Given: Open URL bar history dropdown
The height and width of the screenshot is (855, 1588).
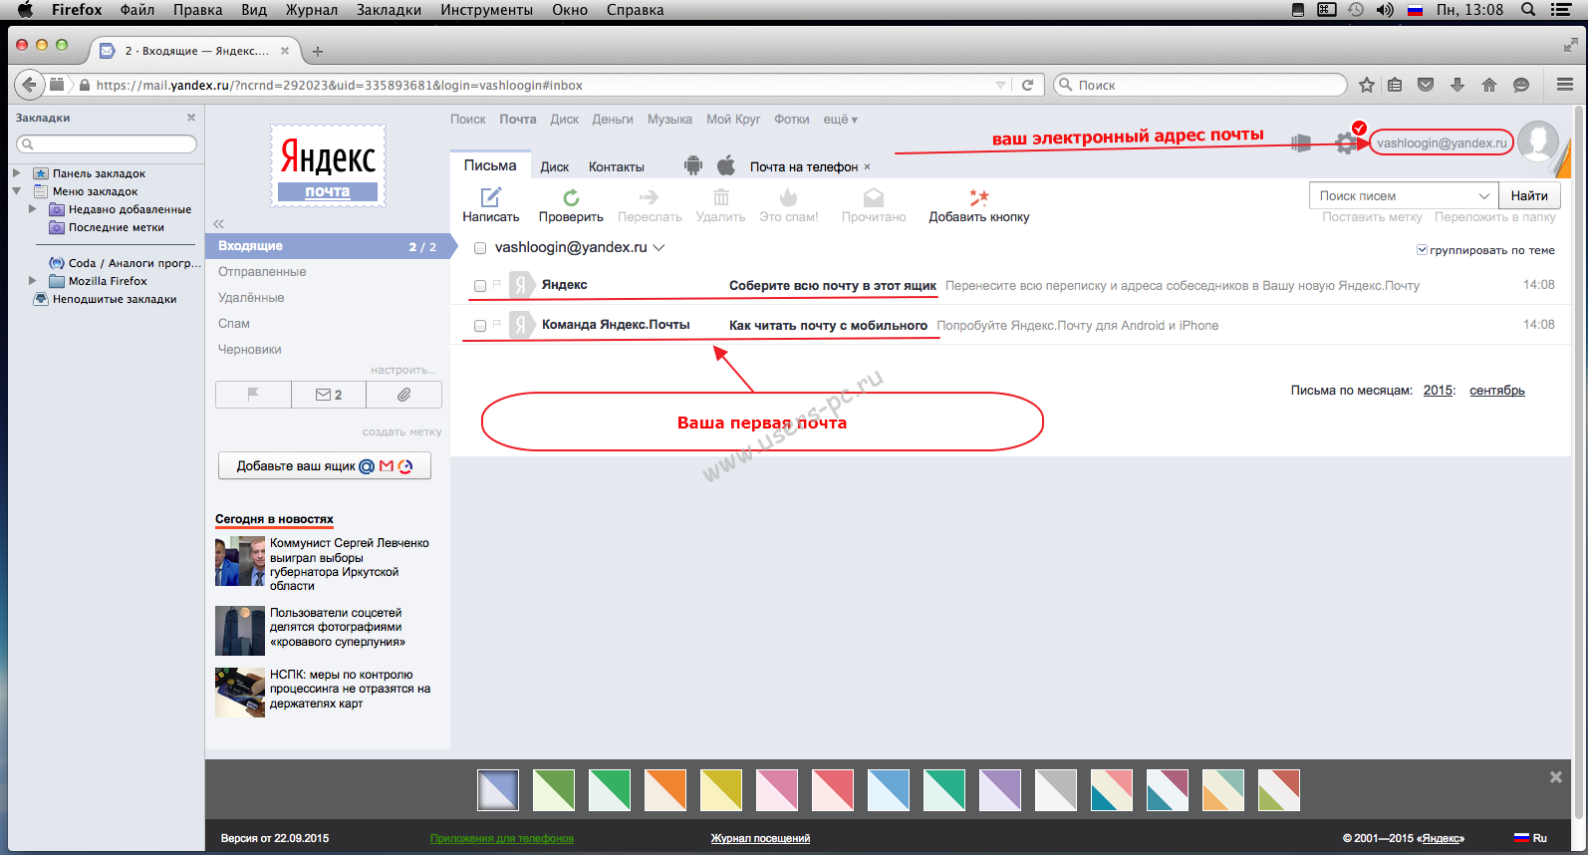Looking at the screenshot, I should [x=1000, y=85].
